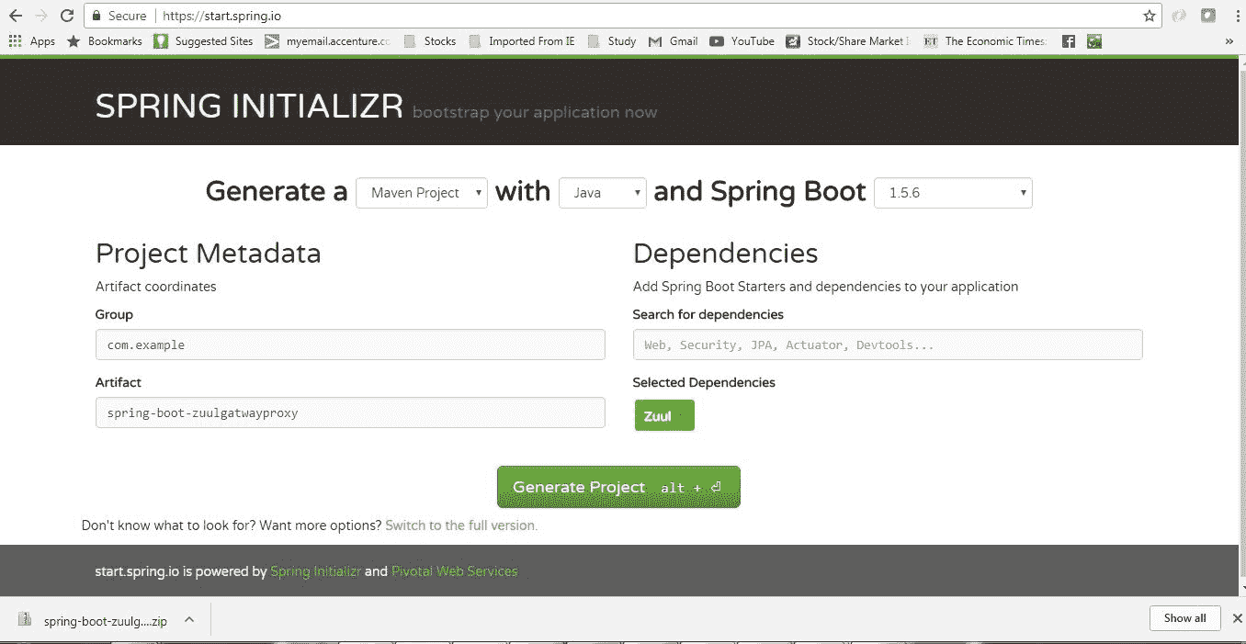Focus the Search for dependencies field
The width and height of the screenshot is (1246, 644).
click(x=888, y=345)
